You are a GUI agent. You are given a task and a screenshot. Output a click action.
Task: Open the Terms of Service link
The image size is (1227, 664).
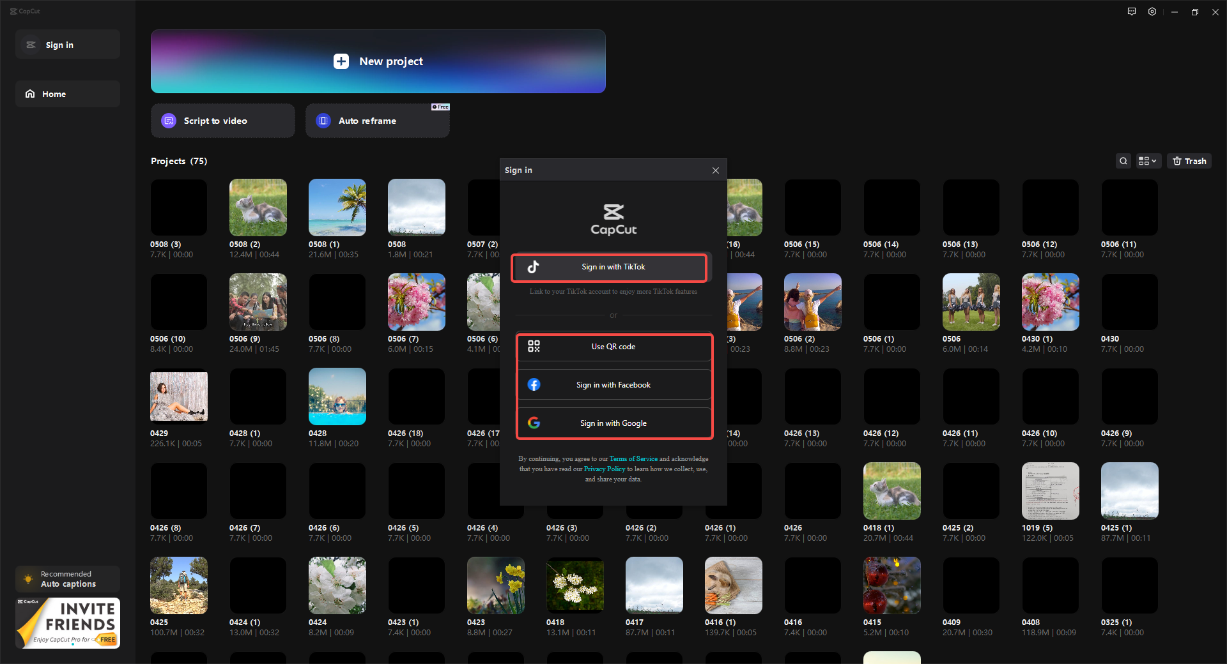(633, 458)
